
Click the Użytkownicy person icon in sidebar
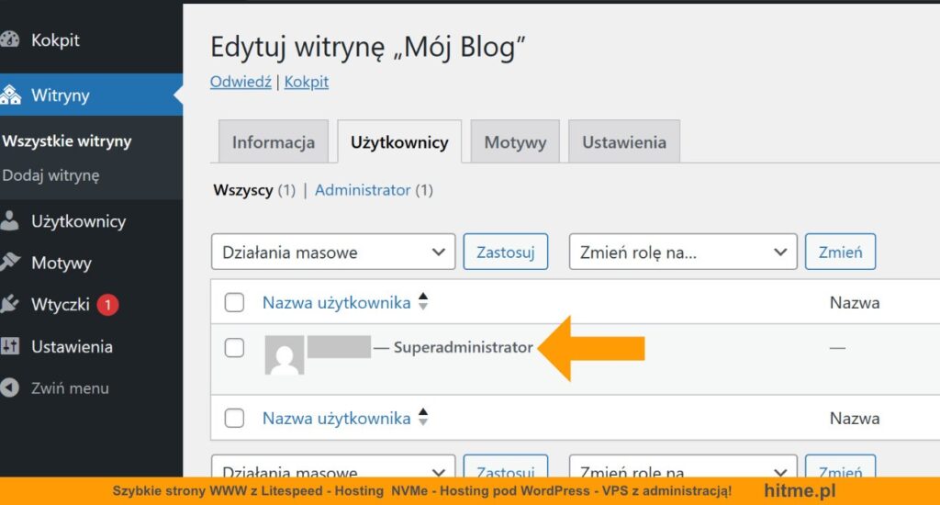click(9, 221)
